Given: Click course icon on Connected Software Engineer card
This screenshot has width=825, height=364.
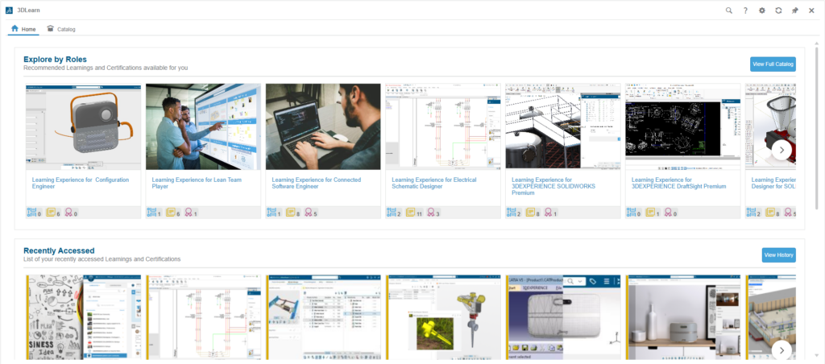Looking at the screenshot, I should 290,213.
